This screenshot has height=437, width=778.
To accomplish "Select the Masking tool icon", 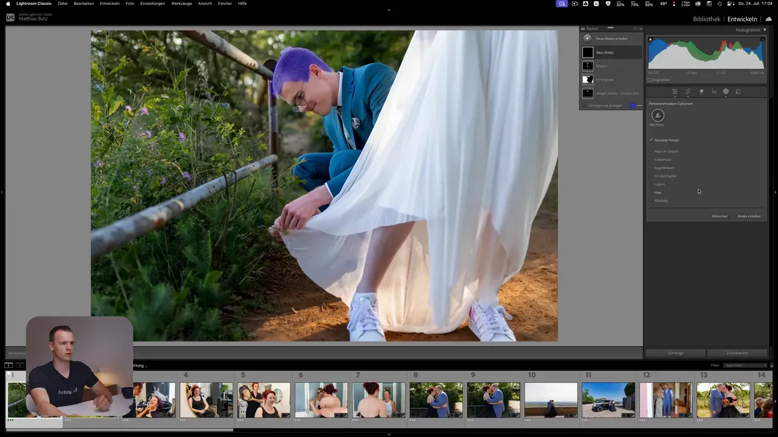I will (x=726, y=92).
